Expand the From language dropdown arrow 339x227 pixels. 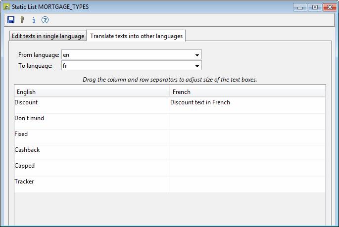pos(197,55)
